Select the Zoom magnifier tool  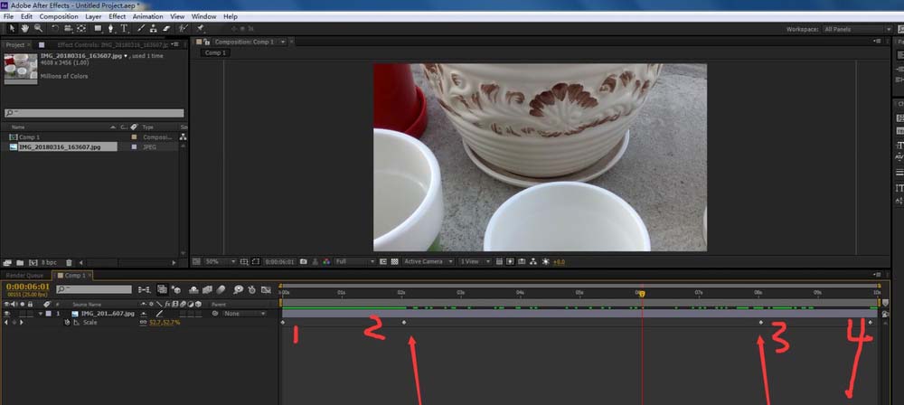pyautogui.click(x=37, y=28)
